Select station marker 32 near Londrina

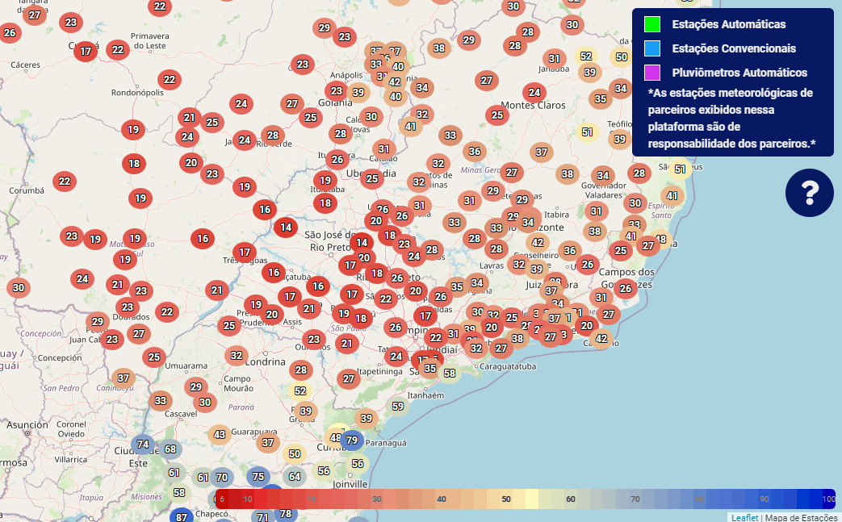point(237,356)
